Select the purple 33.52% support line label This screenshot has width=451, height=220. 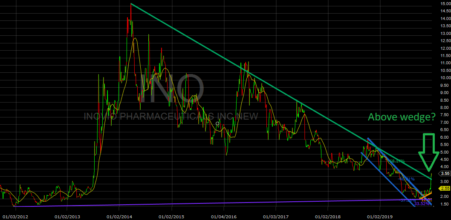(422, 204)
